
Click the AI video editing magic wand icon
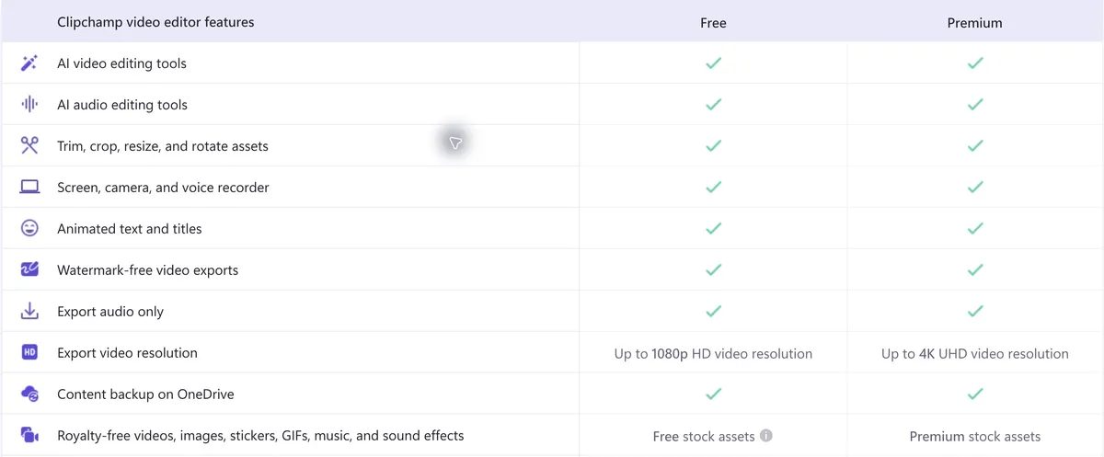point(29,63)
